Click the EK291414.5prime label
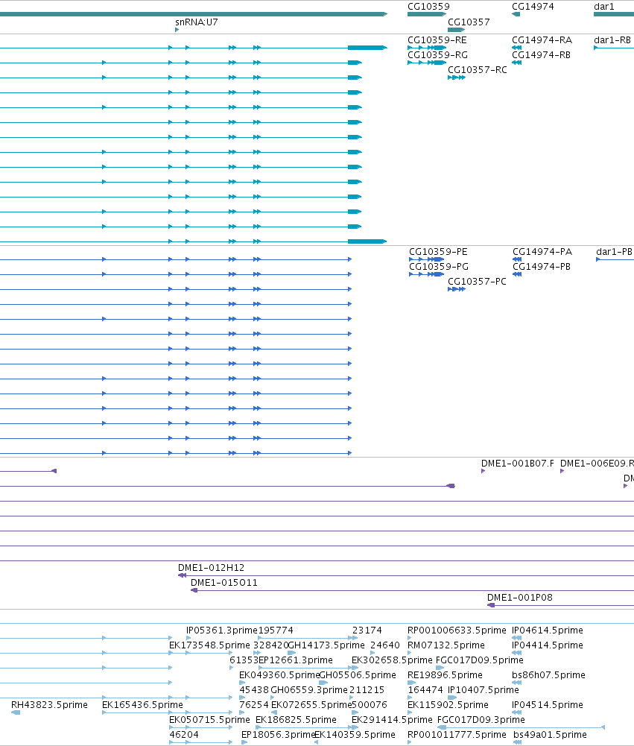The width and height of the screenshot is (634, 746). coord(392,720)
